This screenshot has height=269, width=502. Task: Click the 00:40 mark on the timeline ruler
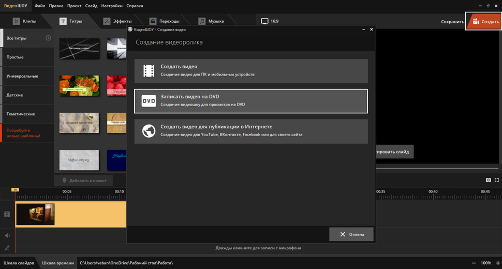433,191
